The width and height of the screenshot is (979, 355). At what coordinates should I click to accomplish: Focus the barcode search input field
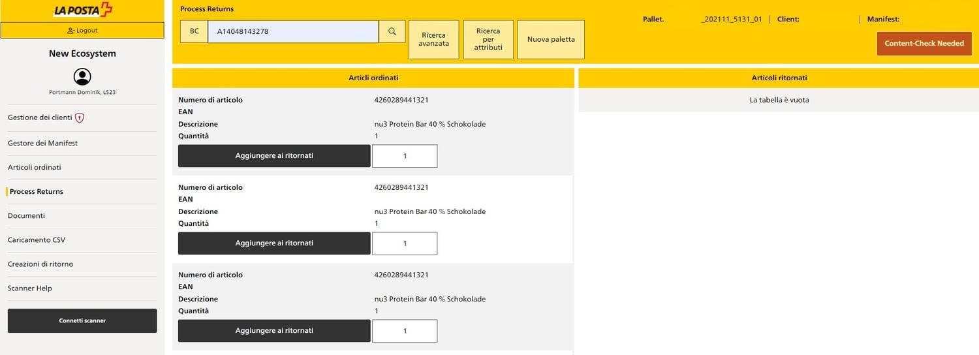pyautogui.click(x=293, y=31)
